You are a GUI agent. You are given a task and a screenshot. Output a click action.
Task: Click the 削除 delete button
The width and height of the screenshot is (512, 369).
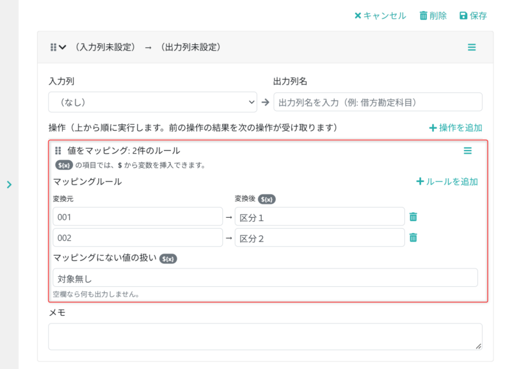433,15
